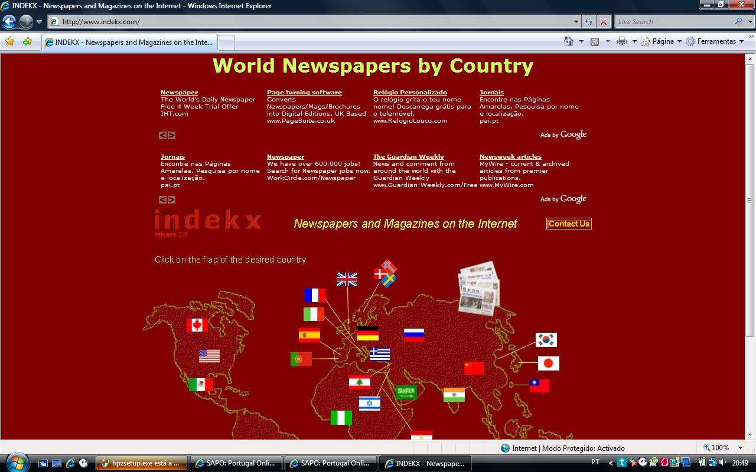Open the Recent Pages dropdown arrow
Screen dimensions: 756x472
pos(40,22)
